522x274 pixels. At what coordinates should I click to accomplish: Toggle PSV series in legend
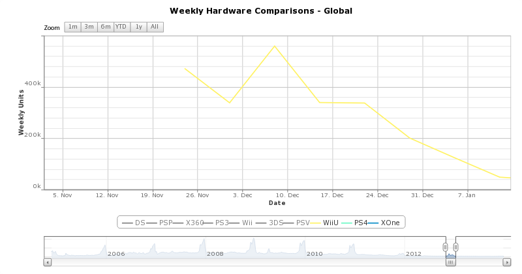coord(296,223)
